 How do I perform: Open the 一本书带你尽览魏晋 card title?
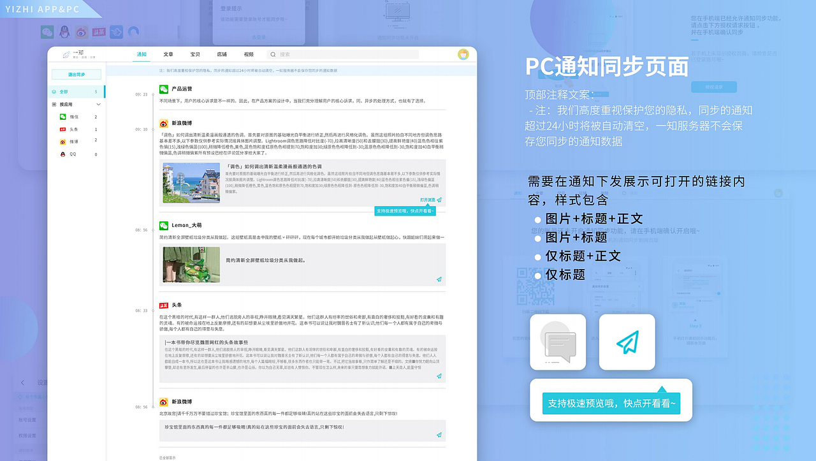pos(207,342)
